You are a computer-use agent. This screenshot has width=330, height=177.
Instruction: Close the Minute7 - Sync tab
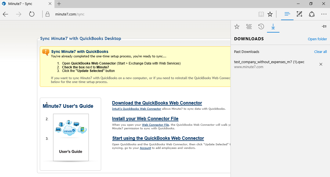[x=50, y=4]
